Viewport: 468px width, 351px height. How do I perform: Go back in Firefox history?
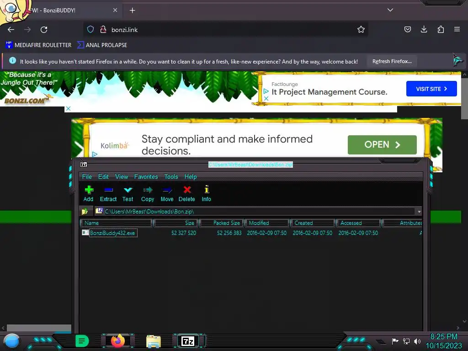[x=11, y=30]
